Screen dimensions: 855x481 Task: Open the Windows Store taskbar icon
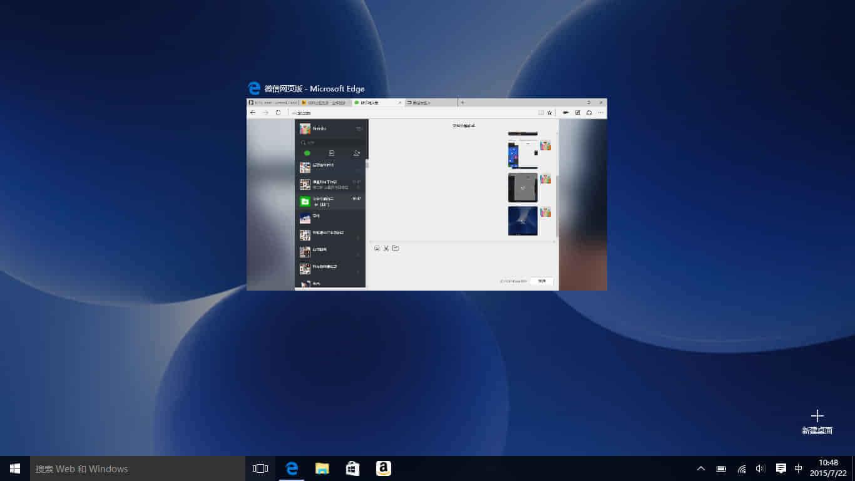tap(353, 468)
